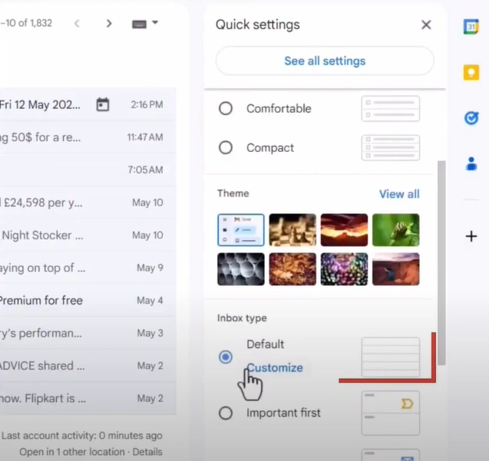
Task: Click See all settings button
Action: (x=325, y=61)
